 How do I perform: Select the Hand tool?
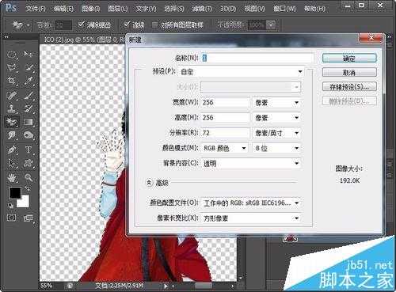point(12,178)
